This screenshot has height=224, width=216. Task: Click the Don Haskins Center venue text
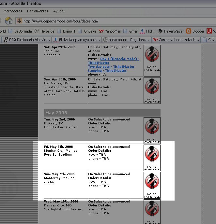[x=61, y=127]
